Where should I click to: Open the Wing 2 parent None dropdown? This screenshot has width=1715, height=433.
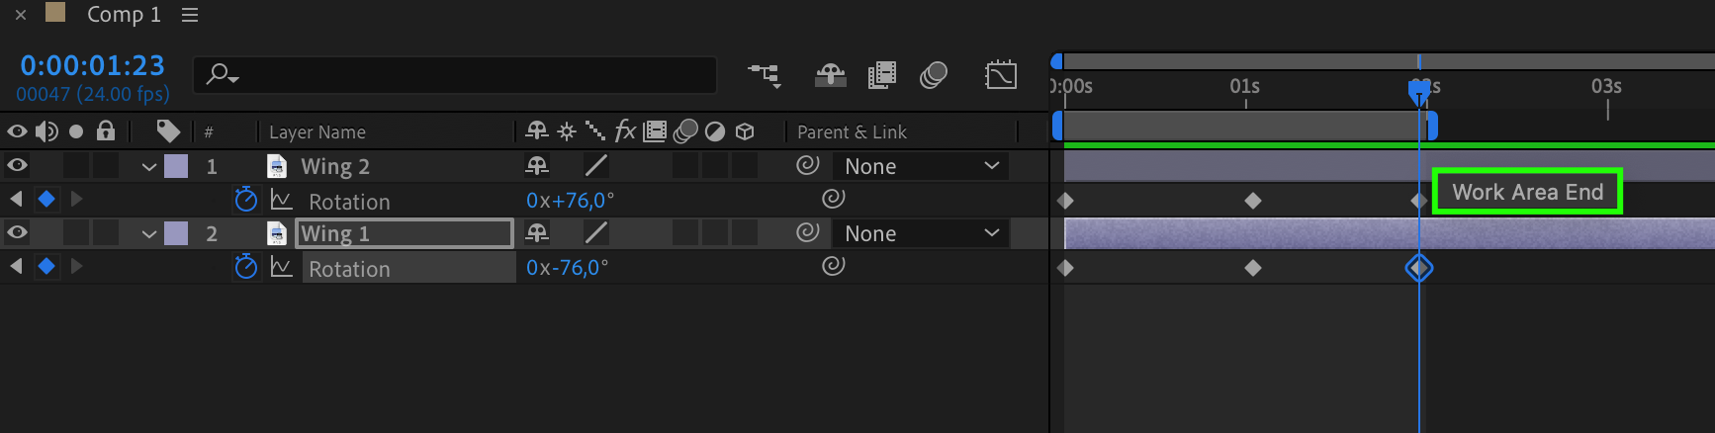click(921, 166)
